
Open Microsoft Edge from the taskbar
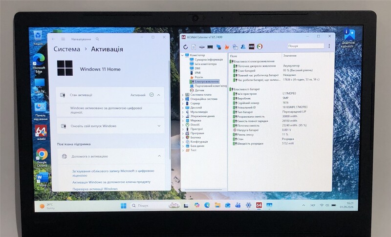click(207, 205)
